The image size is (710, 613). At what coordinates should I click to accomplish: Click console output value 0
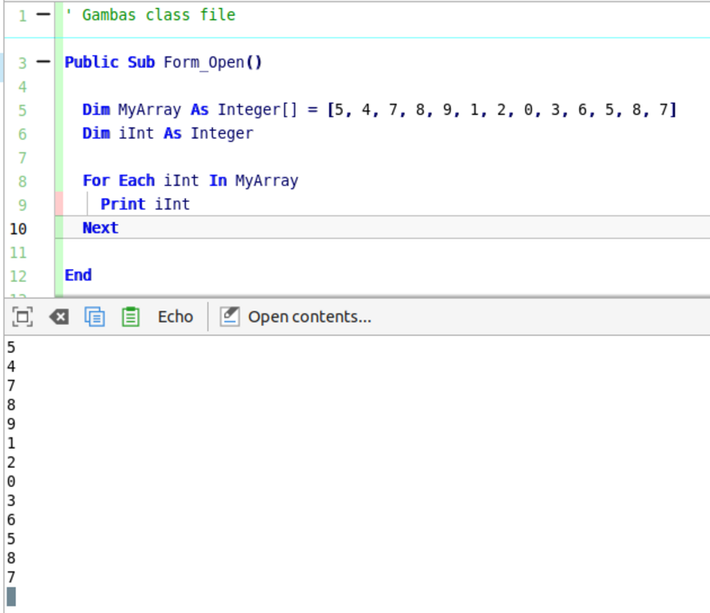pyautogui.click(x=11, y=481)
